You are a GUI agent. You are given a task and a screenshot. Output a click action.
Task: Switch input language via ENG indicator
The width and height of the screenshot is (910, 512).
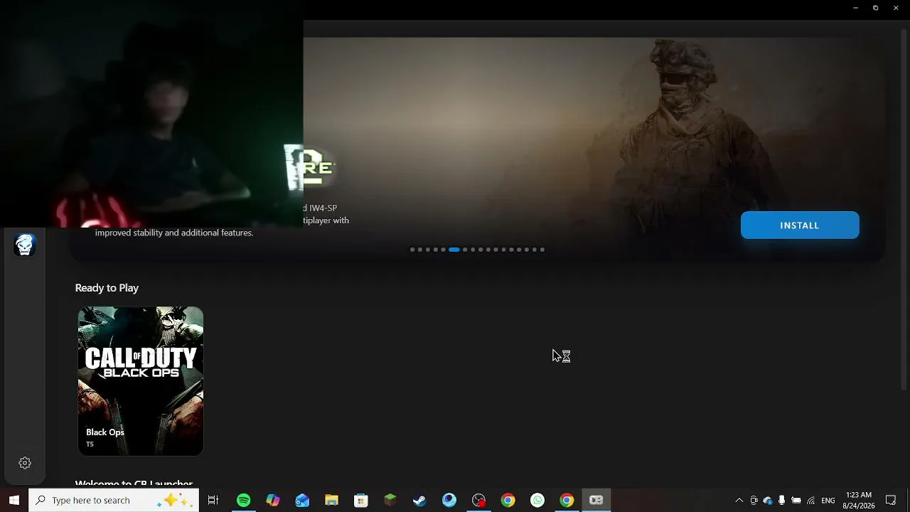coord(828,501)
